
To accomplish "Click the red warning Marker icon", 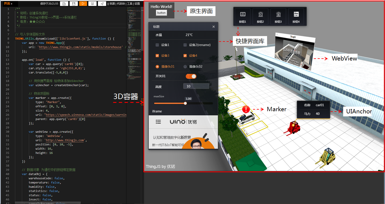I will click(x=246, y=109).
